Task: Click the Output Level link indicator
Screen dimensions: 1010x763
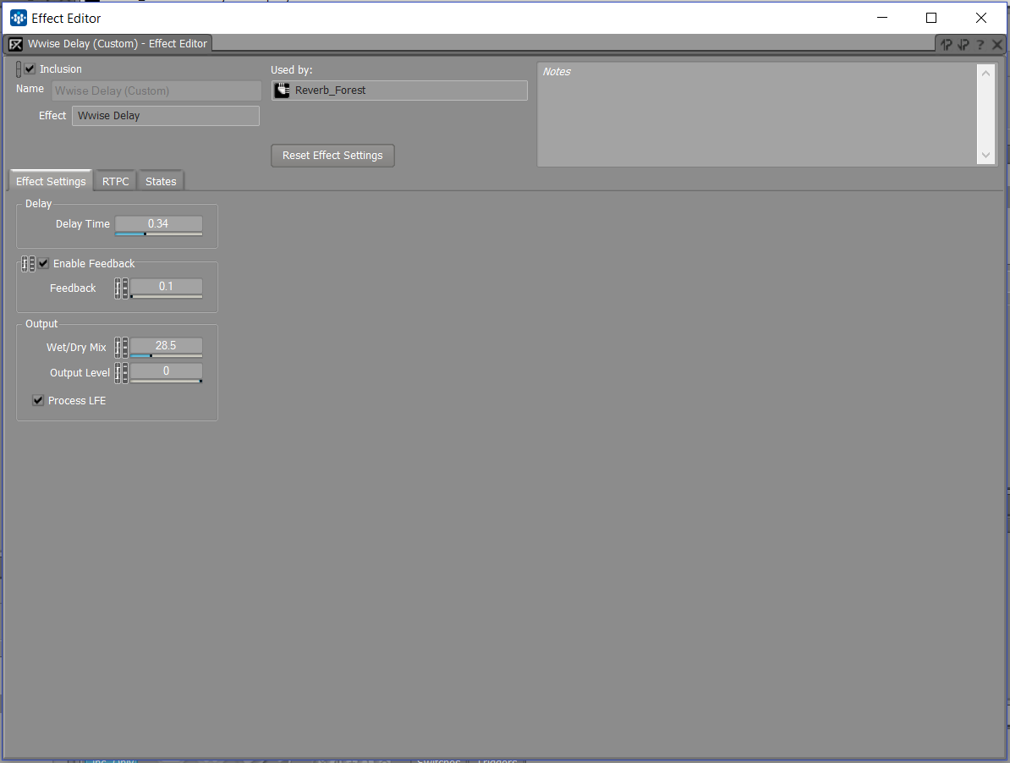Action: [x=118, y=373]
